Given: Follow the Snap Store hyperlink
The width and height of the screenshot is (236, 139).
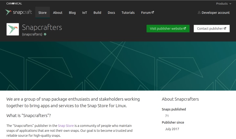Looking at the screenshot, I should (66, 126).
